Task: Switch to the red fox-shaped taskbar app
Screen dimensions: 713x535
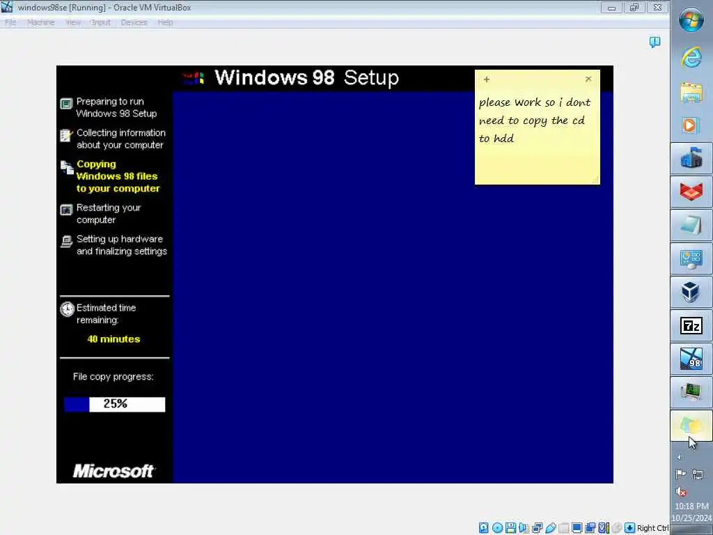Action: coord(691,192)
